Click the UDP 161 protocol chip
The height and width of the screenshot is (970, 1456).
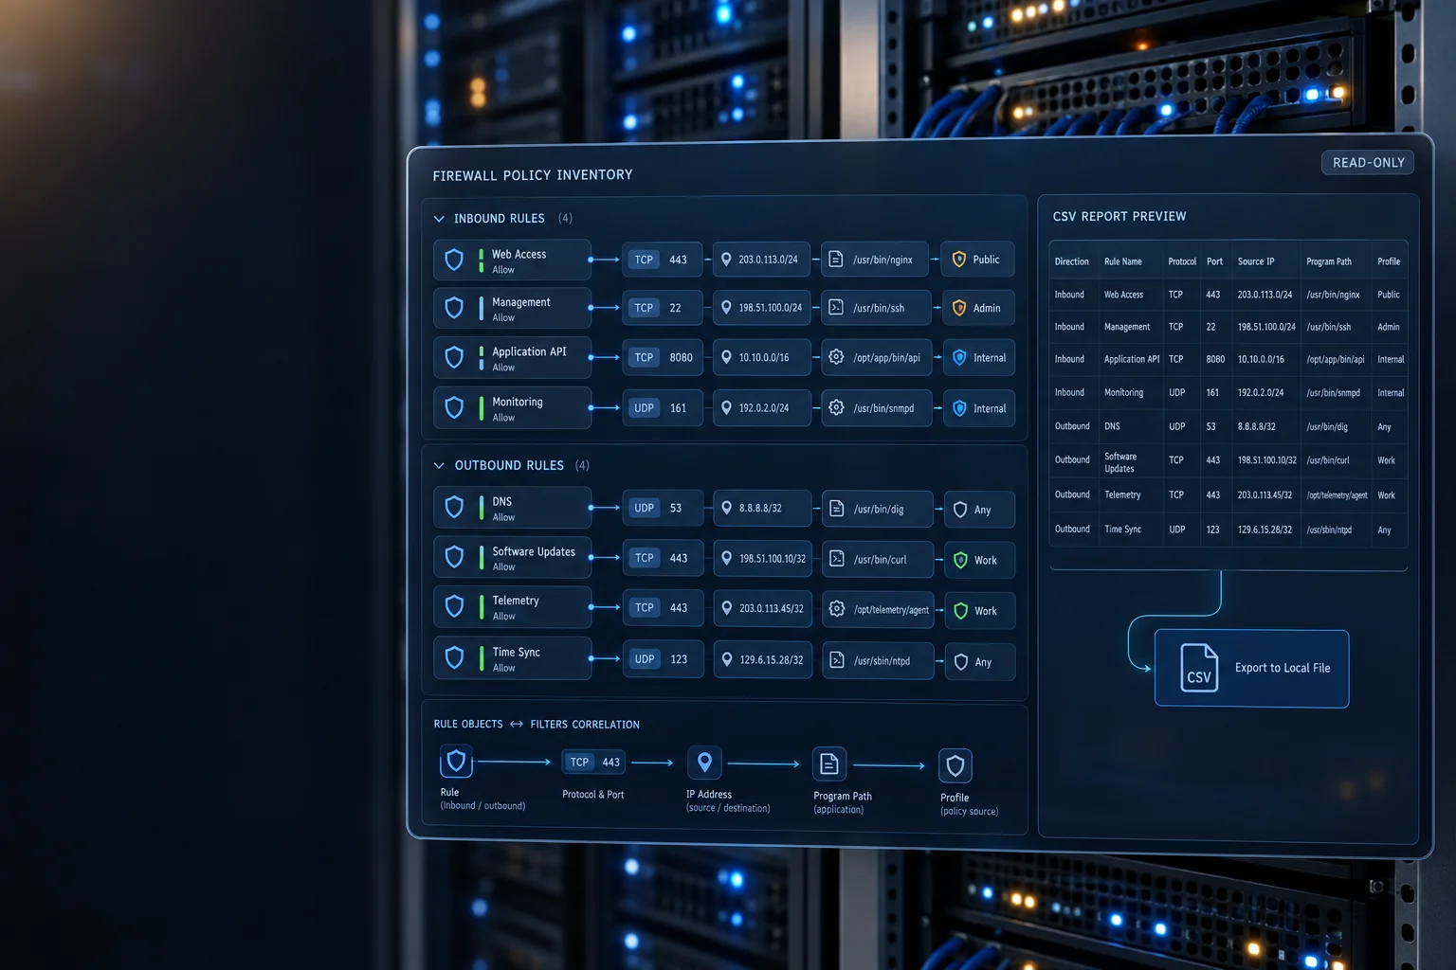tap(663, 407)
